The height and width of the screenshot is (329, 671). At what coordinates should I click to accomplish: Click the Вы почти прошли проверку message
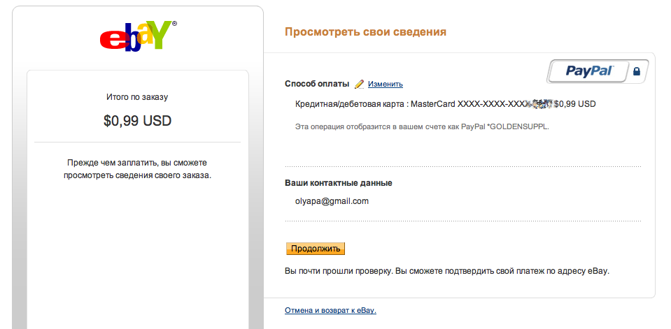coord(447,270)
